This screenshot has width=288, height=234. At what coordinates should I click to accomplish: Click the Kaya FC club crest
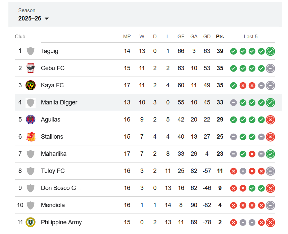[31, 85]
